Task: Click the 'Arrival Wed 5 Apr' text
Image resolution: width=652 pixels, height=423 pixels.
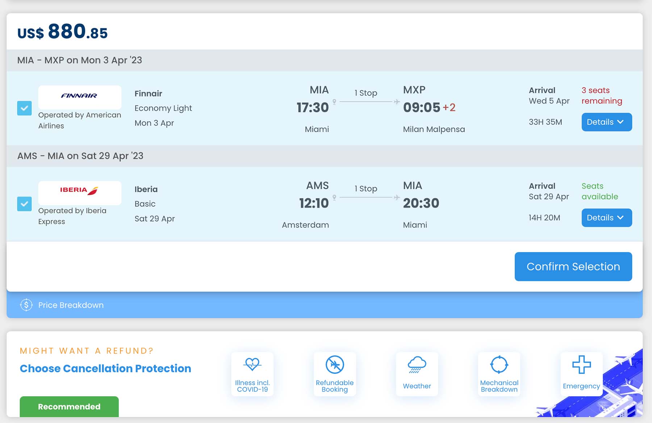Action: click(549, 96)
